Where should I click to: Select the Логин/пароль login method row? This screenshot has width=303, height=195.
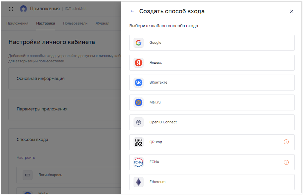[x=69, y=175]
